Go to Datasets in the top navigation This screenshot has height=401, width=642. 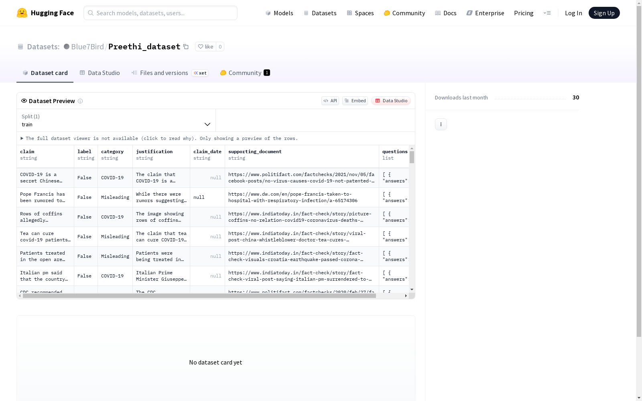click(x=320, y=13)
